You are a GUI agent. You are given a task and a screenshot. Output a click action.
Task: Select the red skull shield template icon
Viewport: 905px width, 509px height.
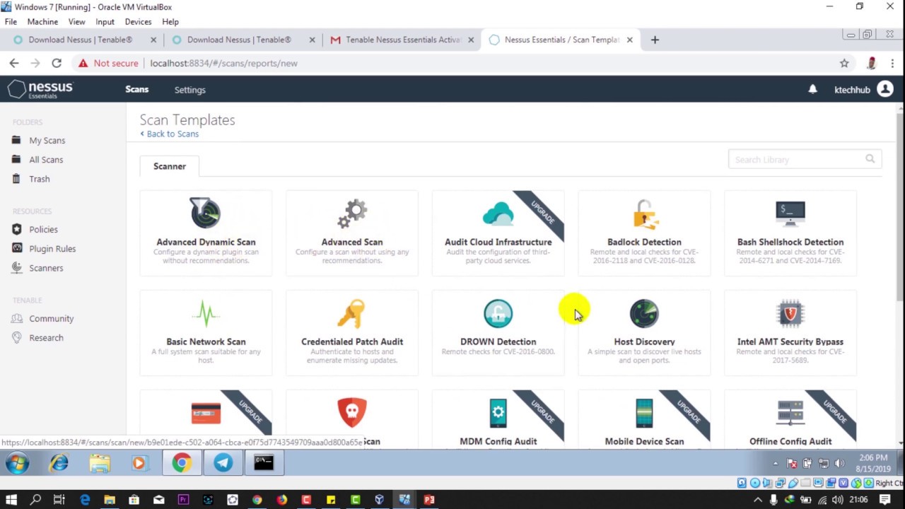tap(352, 413)
